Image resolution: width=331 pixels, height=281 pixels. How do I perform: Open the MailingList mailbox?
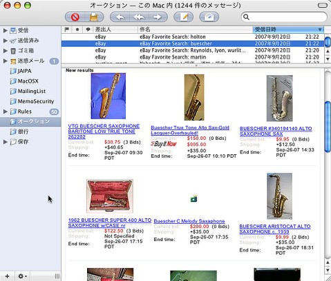(28, 91)
